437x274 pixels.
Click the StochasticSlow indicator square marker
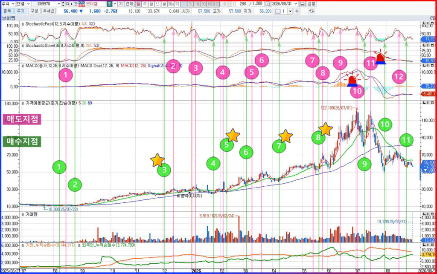pos(23,45)
